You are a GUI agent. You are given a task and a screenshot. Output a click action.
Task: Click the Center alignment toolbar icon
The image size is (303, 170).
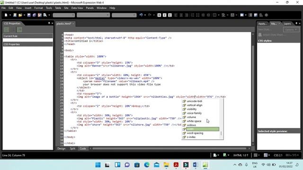181,15
